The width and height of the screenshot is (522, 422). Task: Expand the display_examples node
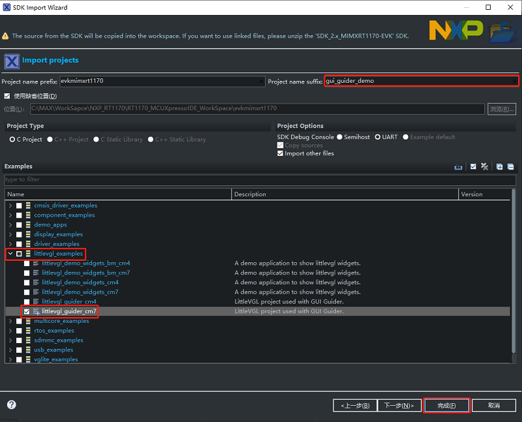point(10,235)
